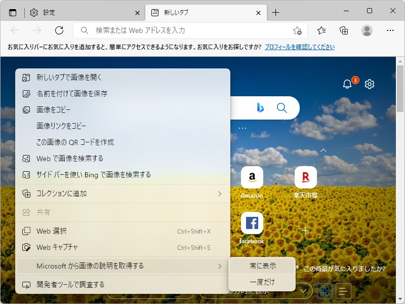The image size is (405, 304).
Task: Open the three-dot options above quick links
Action: pos(242,128)
